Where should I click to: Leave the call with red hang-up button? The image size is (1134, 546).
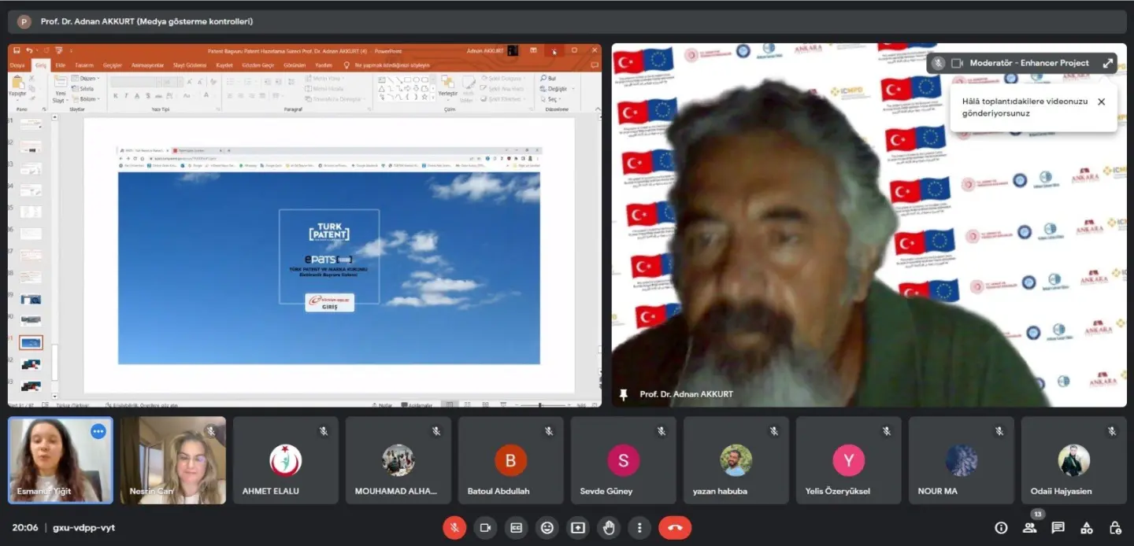pos(675,527)
